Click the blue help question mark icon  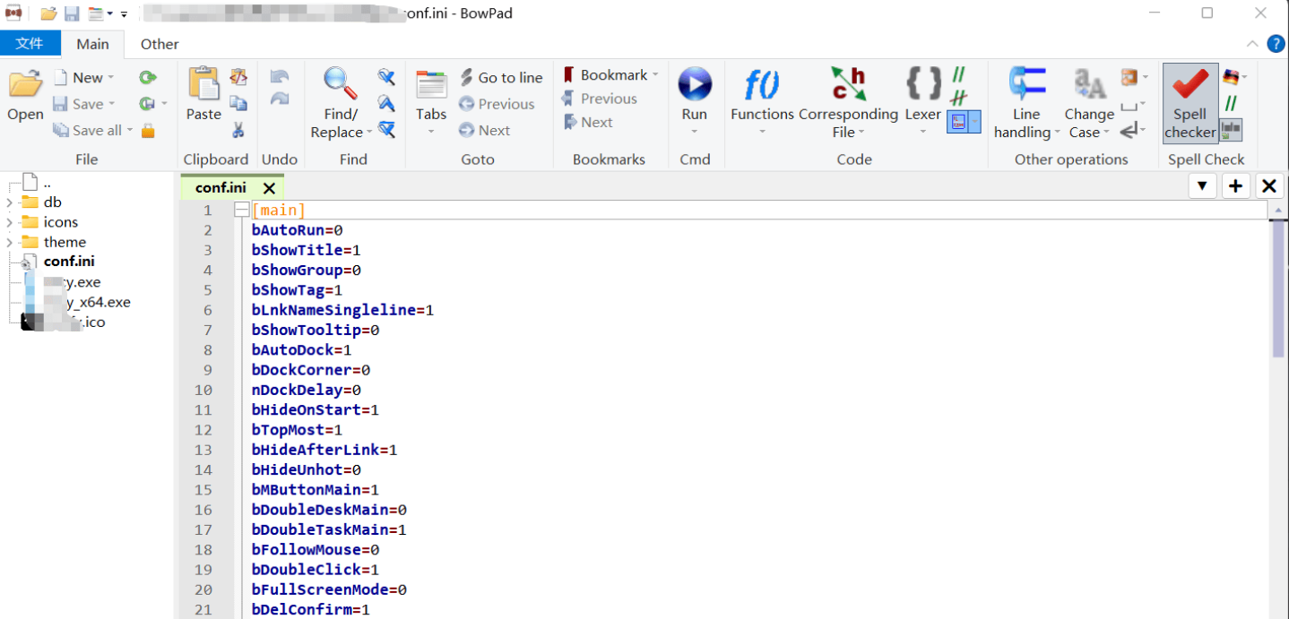click(x=1276, y=44)
